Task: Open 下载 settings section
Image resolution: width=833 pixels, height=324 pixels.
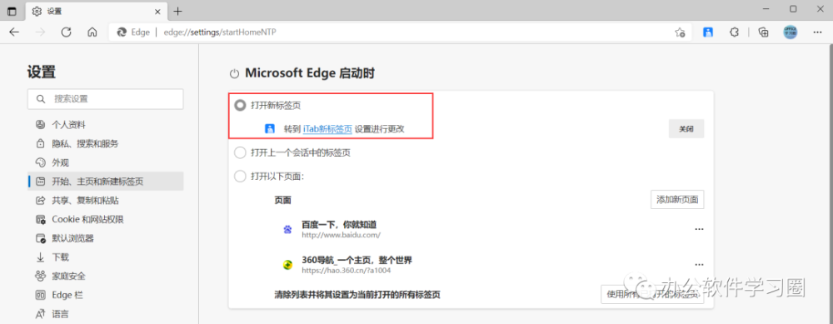Action: [106, 257]
